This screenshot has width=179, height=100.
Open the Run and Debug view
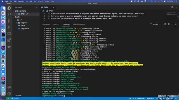(9, 27)
